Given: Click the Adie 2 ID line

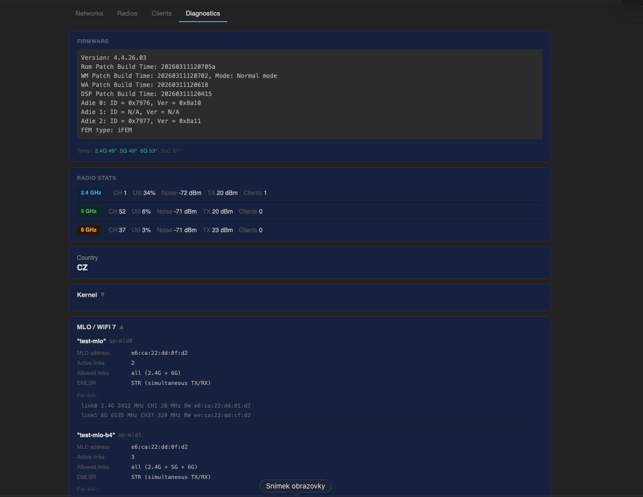Looking at the screenshot, I should [141, 121].
